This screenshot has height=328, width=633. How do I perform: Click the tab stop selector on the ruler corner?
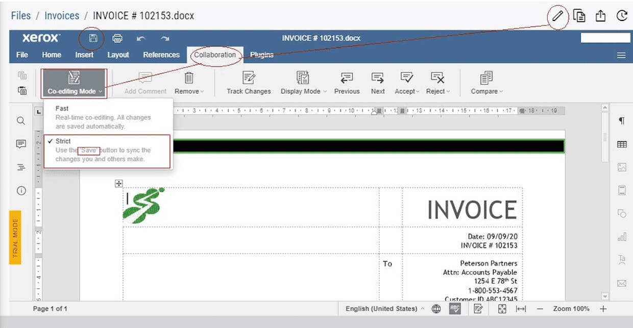tap(38, 111)
